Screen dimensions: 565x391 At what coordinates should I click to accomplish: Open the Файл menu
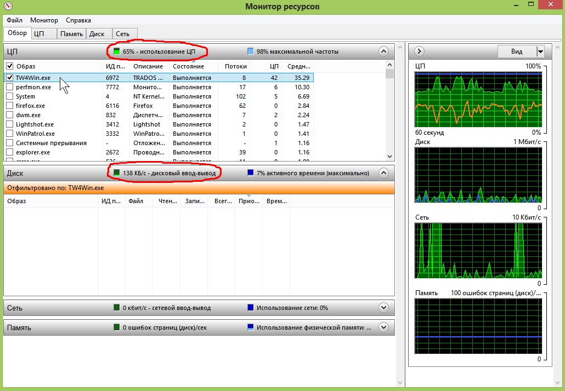(14, 20)
